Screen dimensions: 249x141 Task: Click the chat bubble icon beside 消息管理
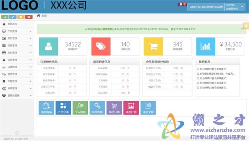(4, 74)
